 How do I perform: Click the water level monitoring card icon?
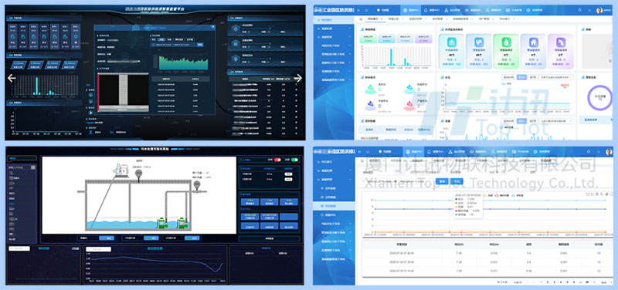pyautogui.click(x=452, y=42)
